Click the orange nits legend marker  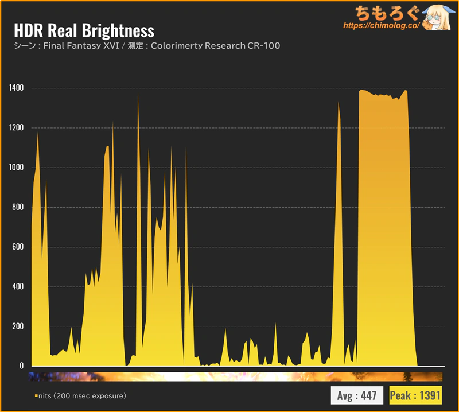[36, 396]
